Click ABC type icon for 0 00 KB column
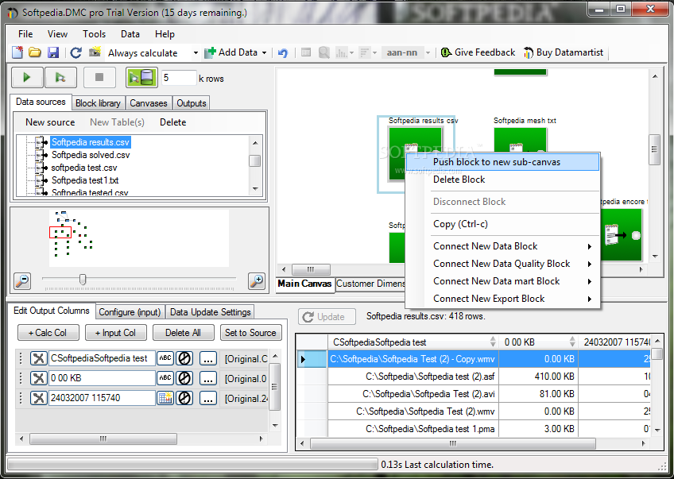Screen dimensions: 674x479 [165, 378]
